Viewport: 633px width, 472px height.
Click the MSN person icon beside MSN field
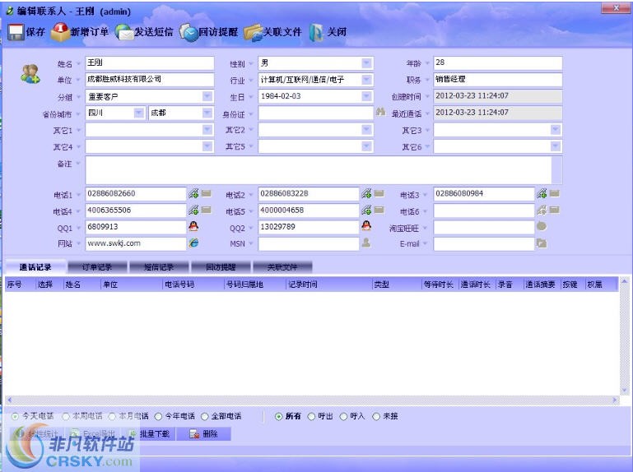[x=366, y=243]
